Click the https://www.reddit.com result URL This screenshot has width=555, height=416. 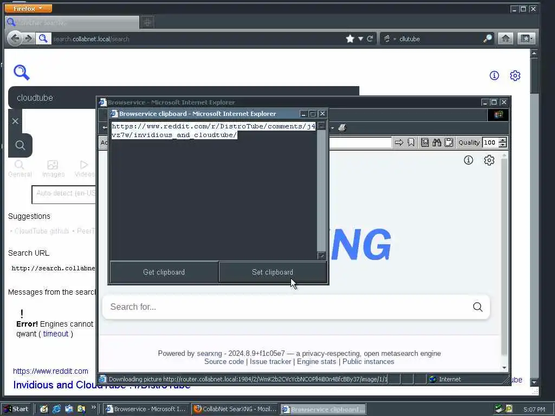(50, 371)
